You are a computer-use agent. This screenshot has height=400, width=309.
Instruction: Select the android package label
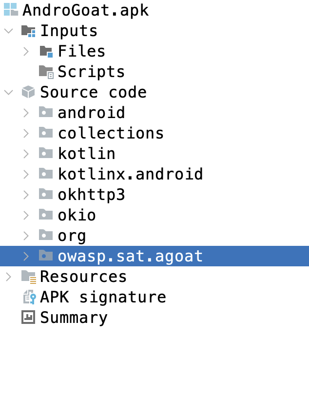pyautogui.click(x=91, y=113)
